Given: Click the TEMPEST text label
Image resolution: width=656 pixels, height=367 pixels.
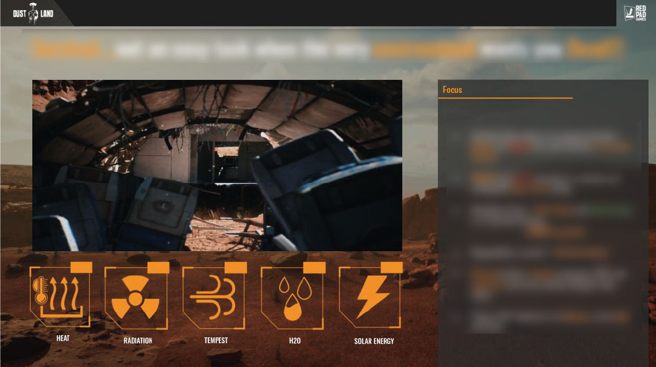Looking at the screenshot, I should (216, 341).
